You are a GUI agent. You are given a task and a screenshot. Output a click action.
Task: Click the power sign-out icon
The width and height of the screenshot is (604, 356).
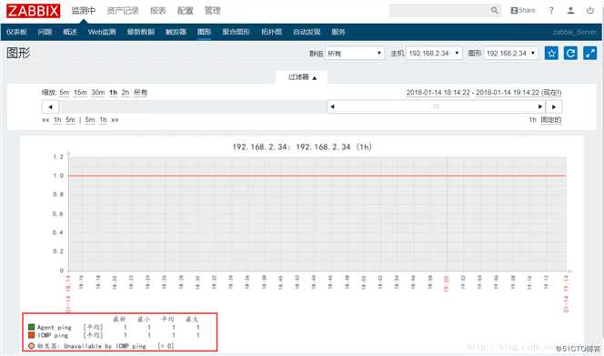pyautogui.click(x=590, y=10)
